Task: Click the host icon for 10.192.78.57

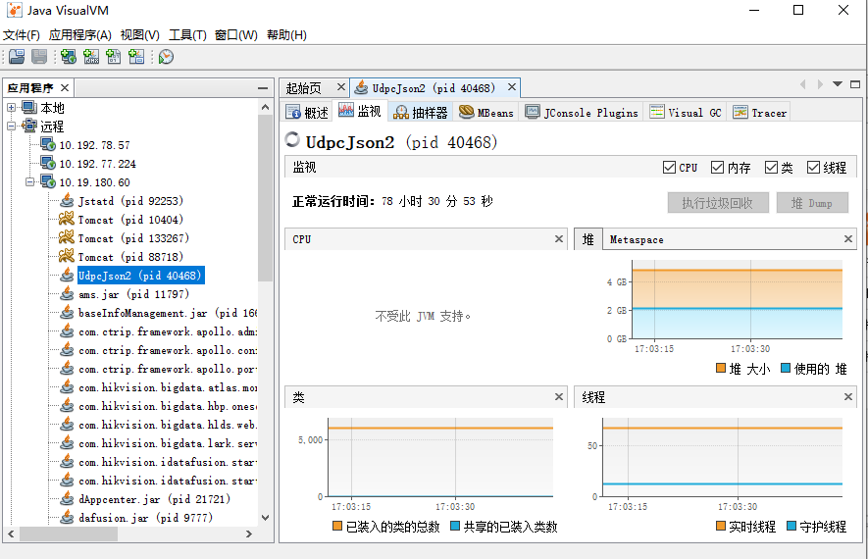Action: (48, 145)
